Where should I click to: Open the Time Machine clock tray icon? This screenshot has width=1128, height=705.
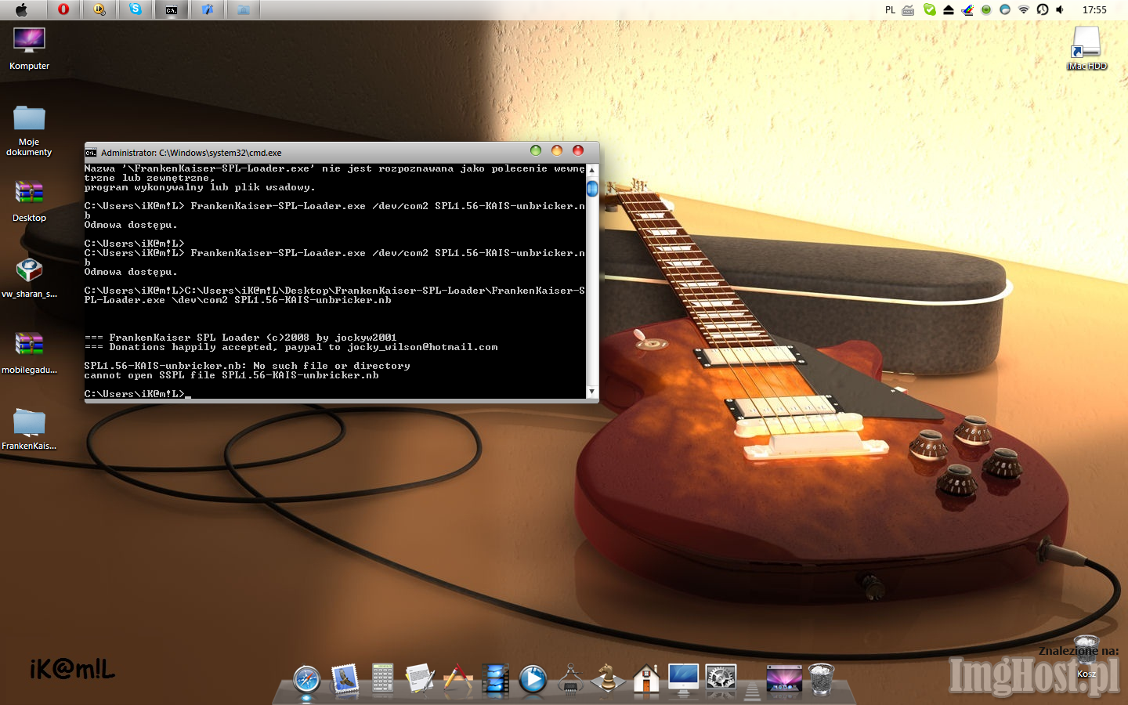1042,9
